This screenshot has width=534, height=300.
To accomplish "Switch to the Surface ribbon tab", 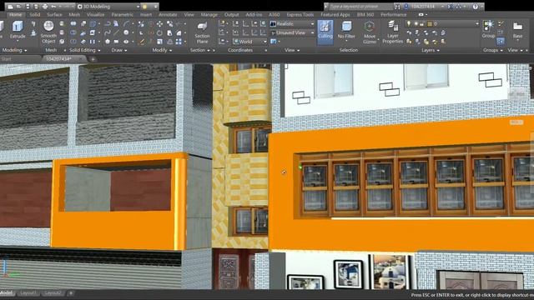I will (54, 15).
